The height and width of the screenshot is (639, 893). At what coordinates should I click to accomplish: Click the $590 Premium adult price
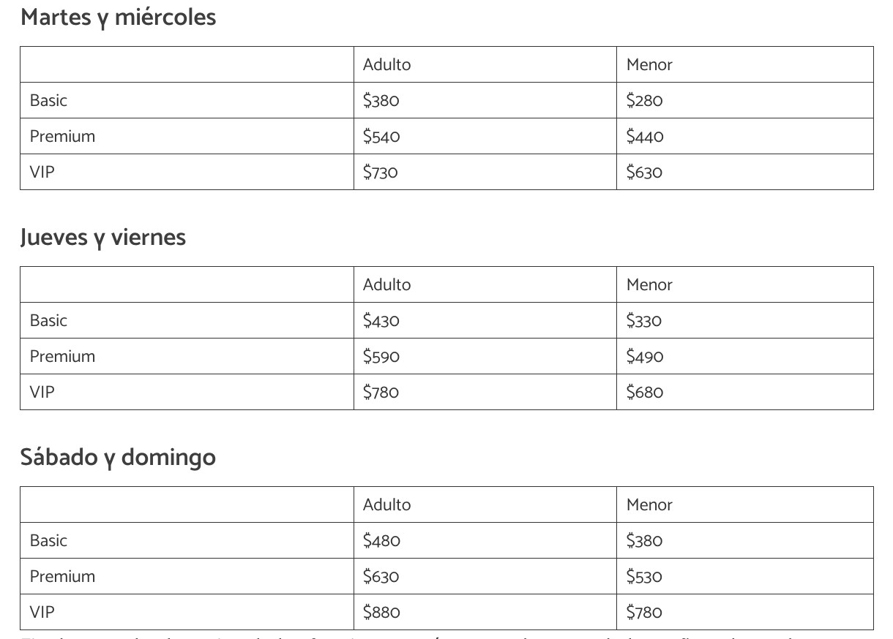(381, 357)
